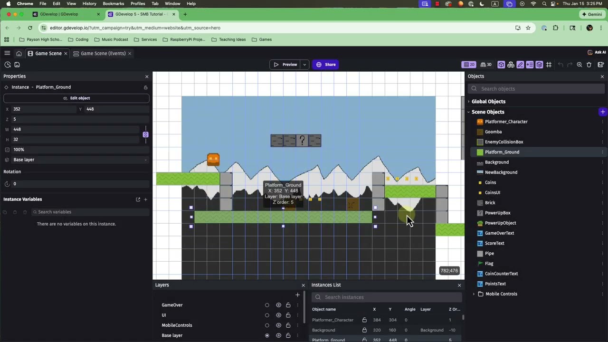Add a new instance variable
The image size is (608, 342).
[x=146, y=199]
